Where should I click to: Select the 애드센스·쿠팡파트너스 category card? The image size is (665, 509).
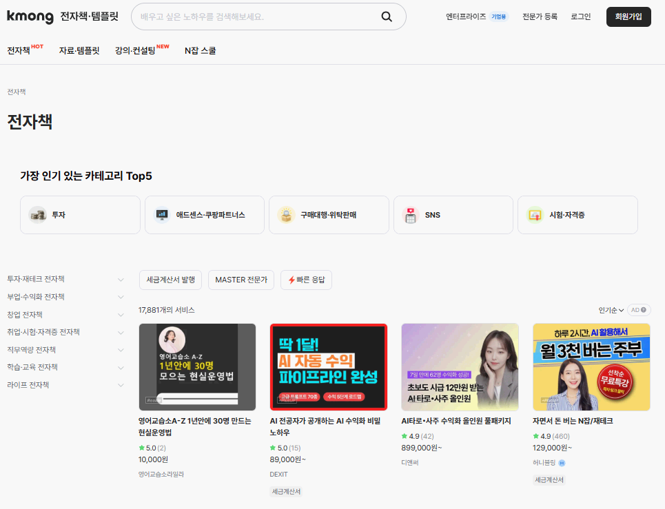(x=205, y=215)
